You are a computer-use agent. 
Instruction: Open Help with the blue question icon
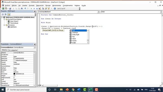coord(55,8)
